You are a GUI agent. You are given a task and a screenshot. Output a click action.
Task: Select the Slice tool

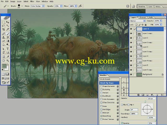(x=8, y=29)
